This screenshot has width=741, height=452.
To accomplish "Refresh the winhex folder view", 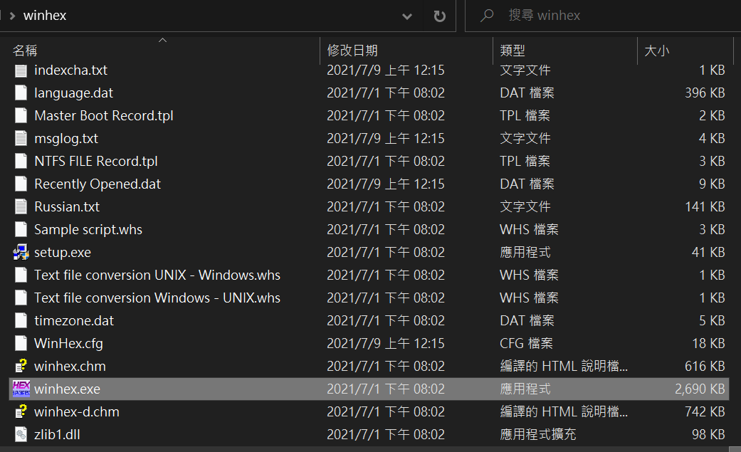I will click(x=439, y=16).
